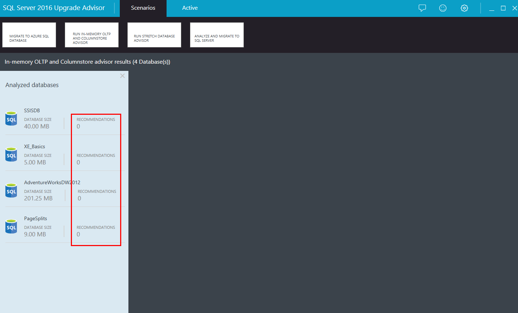
Task: Select Analyze and Migrate to SQL Server
Action: (x=217, y=35)
